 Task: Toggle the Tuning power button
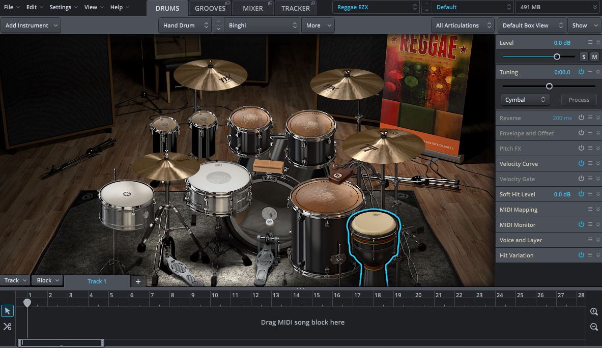click(581, 72)
